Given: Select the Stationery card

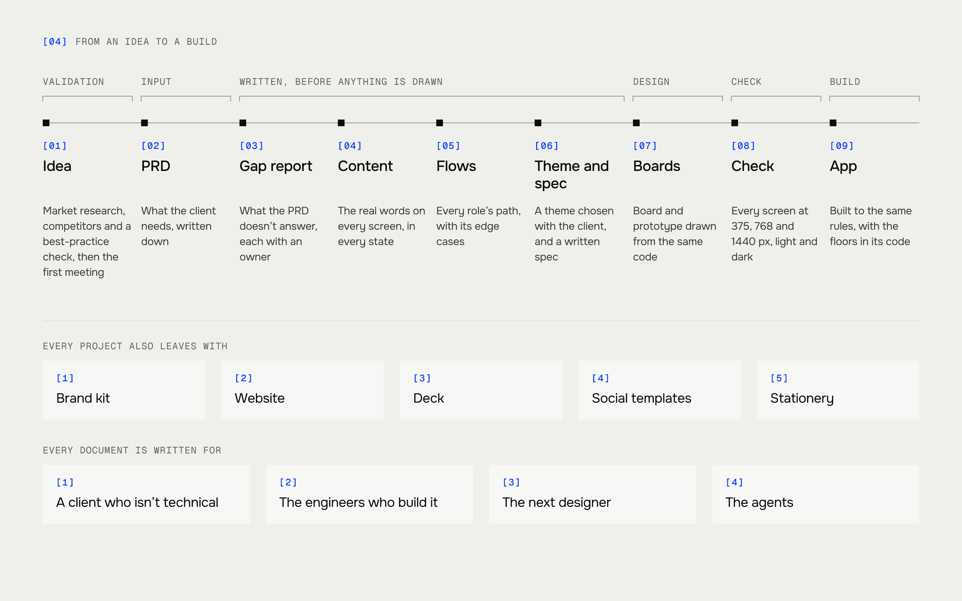Looking at the screenshot, I should click(x=838, y=390).
